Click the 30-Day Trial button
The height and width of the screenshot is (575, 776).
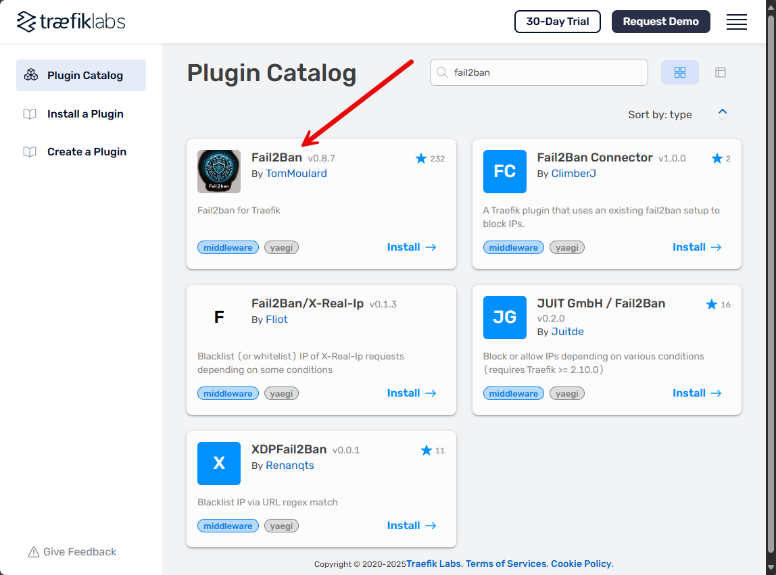pos(558,22)
